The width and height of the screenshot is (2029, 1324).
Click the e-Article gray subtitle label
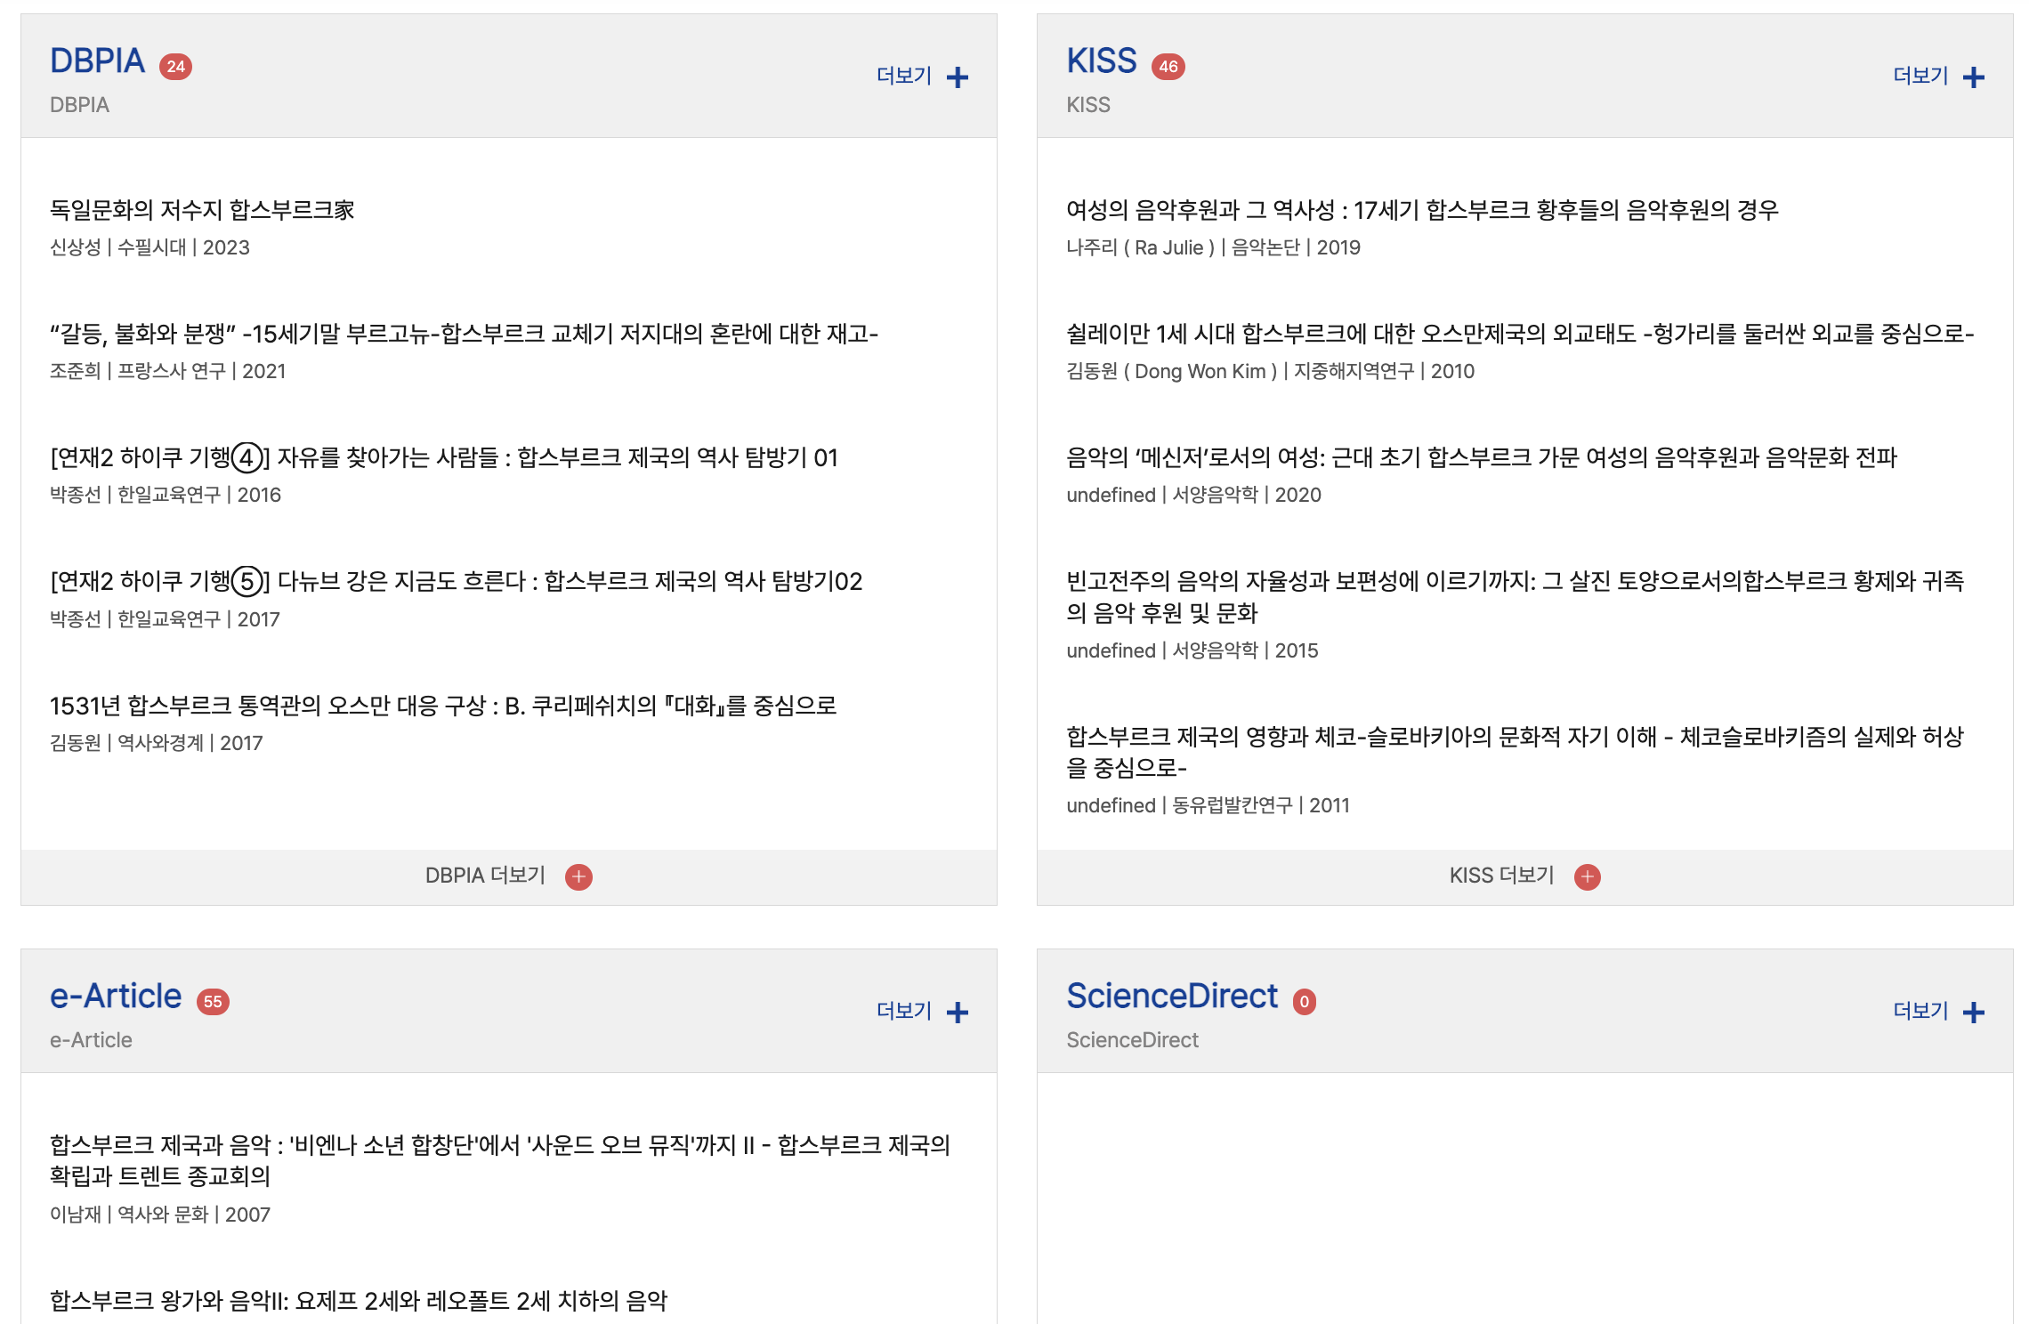pos(91,1040)
